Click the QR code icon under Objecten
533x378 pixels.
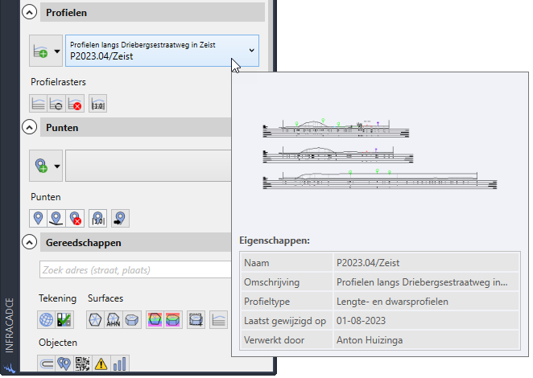point(83,364)
